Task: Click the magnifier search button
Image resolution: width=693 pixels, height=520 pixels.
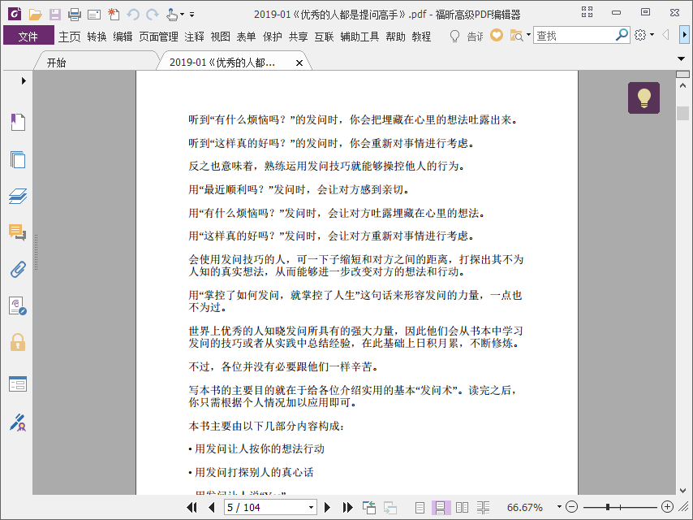Action: (x=622, y=35)
